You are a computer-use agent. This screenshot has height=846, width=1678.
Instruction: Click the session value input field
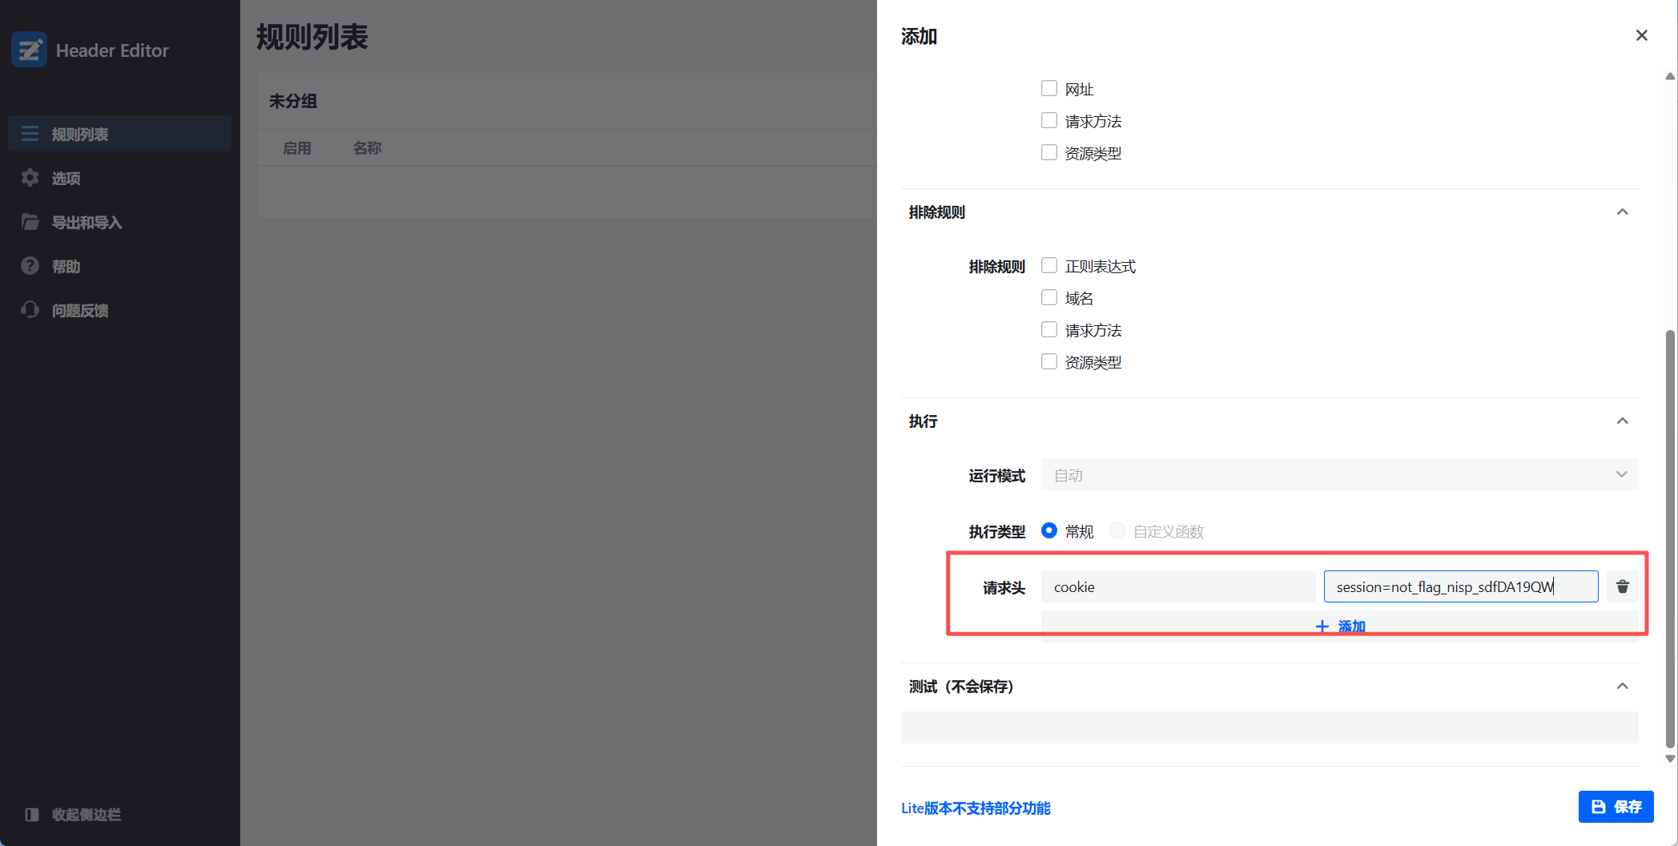[1459, 586]
